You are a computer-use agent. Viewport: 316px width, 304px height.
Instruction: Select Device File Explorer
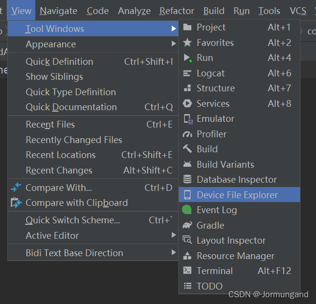click(x=237, y=195)
